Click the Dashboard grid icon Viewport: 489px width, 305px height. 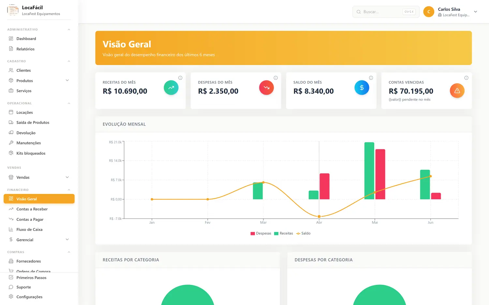pyautogui.click(x=11, y=39)
